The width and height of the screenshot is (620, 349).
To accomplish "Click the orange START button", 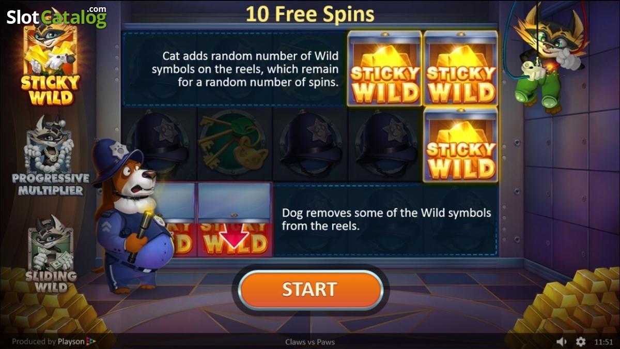I will [309, 289].
